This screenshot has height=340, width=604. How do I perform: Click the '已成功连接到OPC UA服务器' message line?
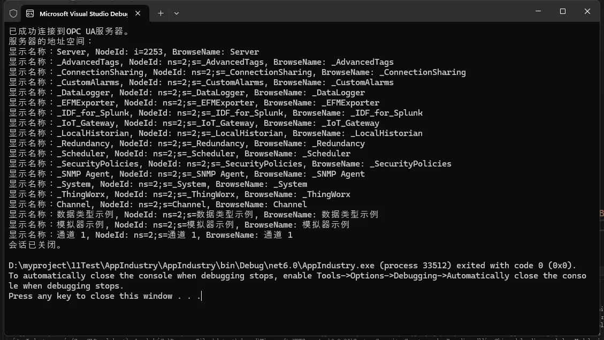[x=70, y=32]
